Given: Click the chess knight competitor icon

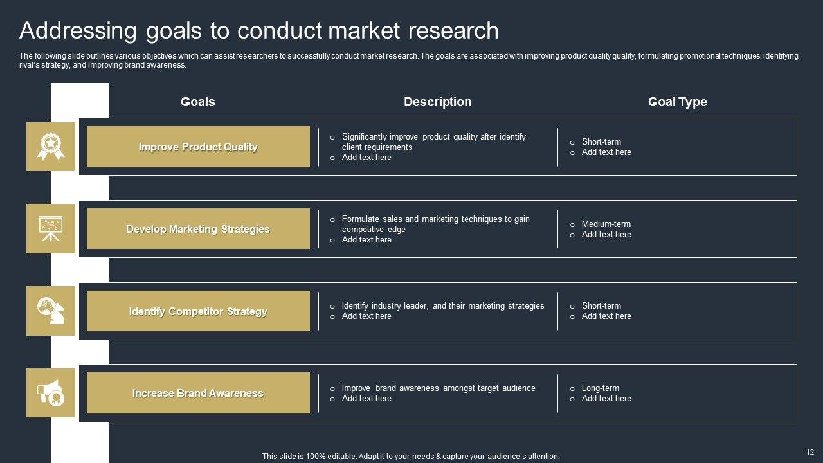Looking at the screenshot, I should pos(50,311).
